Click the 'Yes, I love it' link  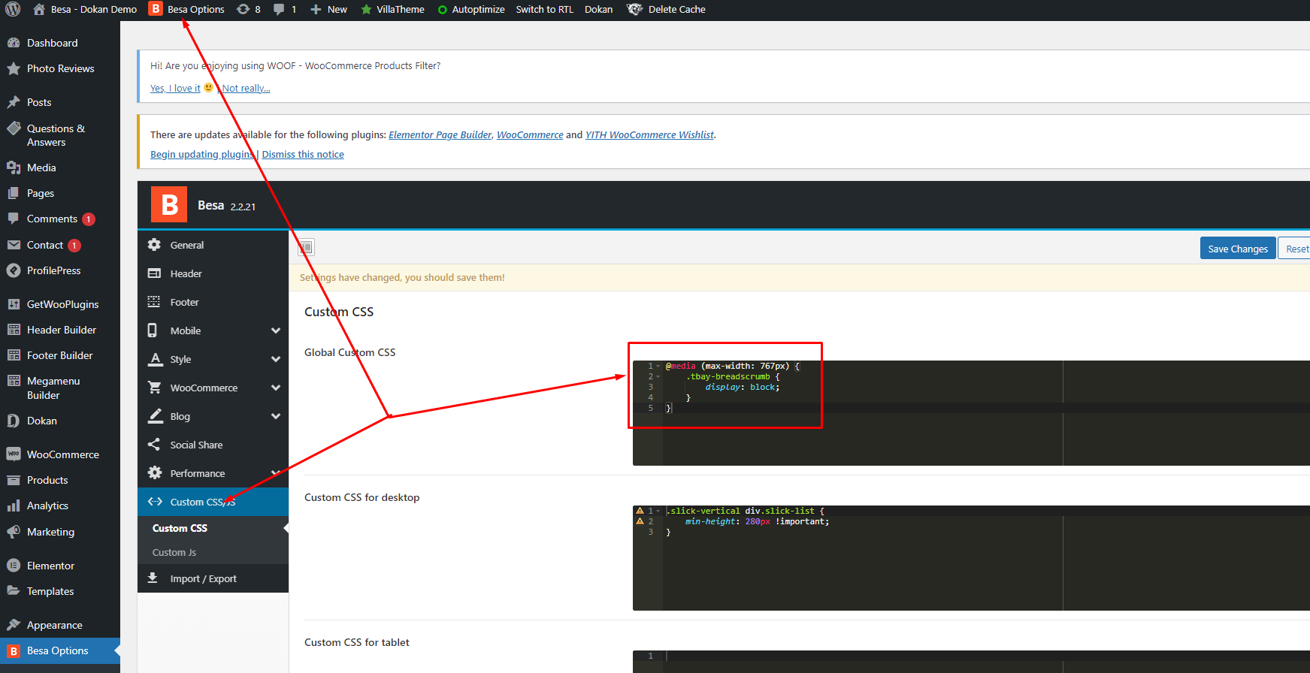tap(175, 89)
